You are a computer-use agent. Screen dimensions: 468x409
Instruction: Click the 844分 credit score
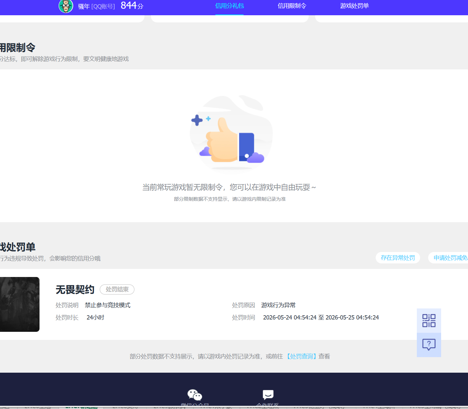tap(132, 6)
